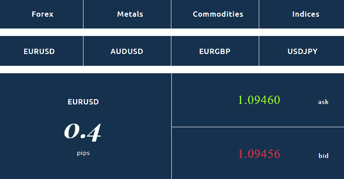Choose the AUDUSD currency pair
This screenshot has width=344, height=179.
[127, 51]
